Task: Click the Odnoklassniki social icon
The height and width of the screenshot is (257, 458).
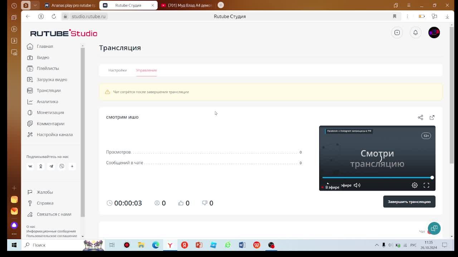Action: [x=41, y=166]
